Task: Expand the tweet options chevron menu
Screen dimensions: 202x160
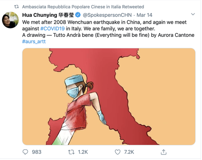Action: pyautogui.click(x=193, y=14)
